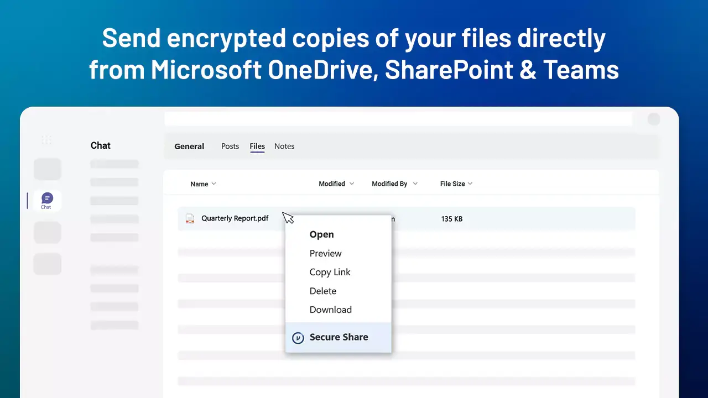Click Copy Link in the context menu
The width and height of the screenshot is (708, 398).
point(330,272)
